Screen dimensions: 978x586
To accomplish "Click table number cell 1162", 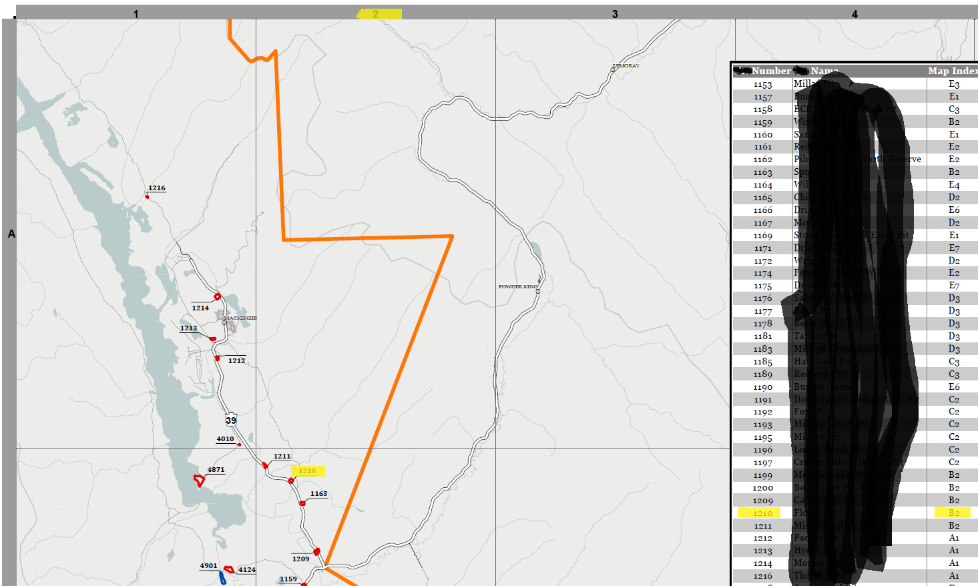I will [762, 160].
